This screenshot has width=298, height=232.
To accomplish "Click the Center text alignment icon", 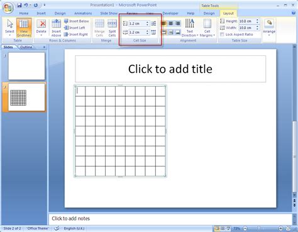I will click(171, 23).
